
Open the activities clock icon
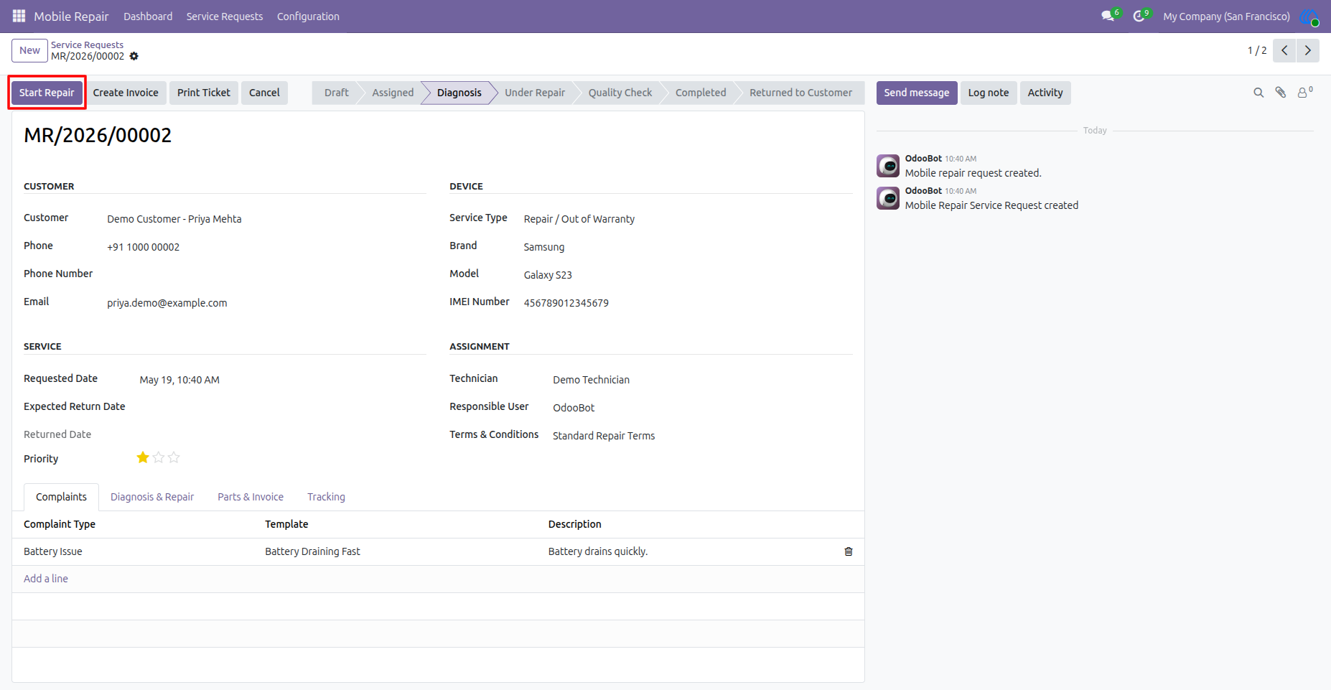[1139, 16]
